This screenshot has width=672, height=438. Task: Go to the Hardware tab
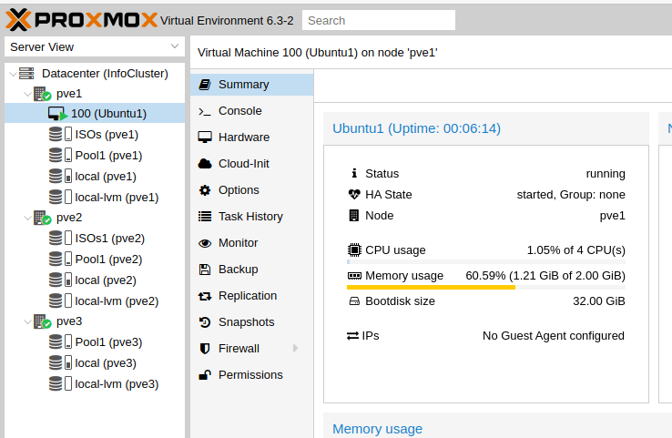pos(252,138)
